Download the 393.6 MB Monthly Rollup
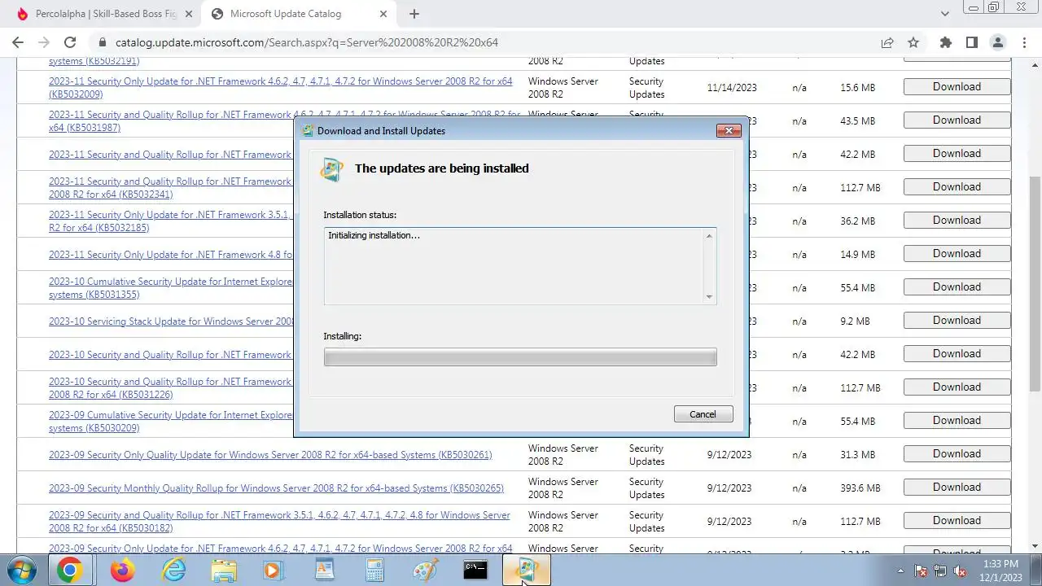The width and height of the screenshot is (1042, 586). point(957,487)
